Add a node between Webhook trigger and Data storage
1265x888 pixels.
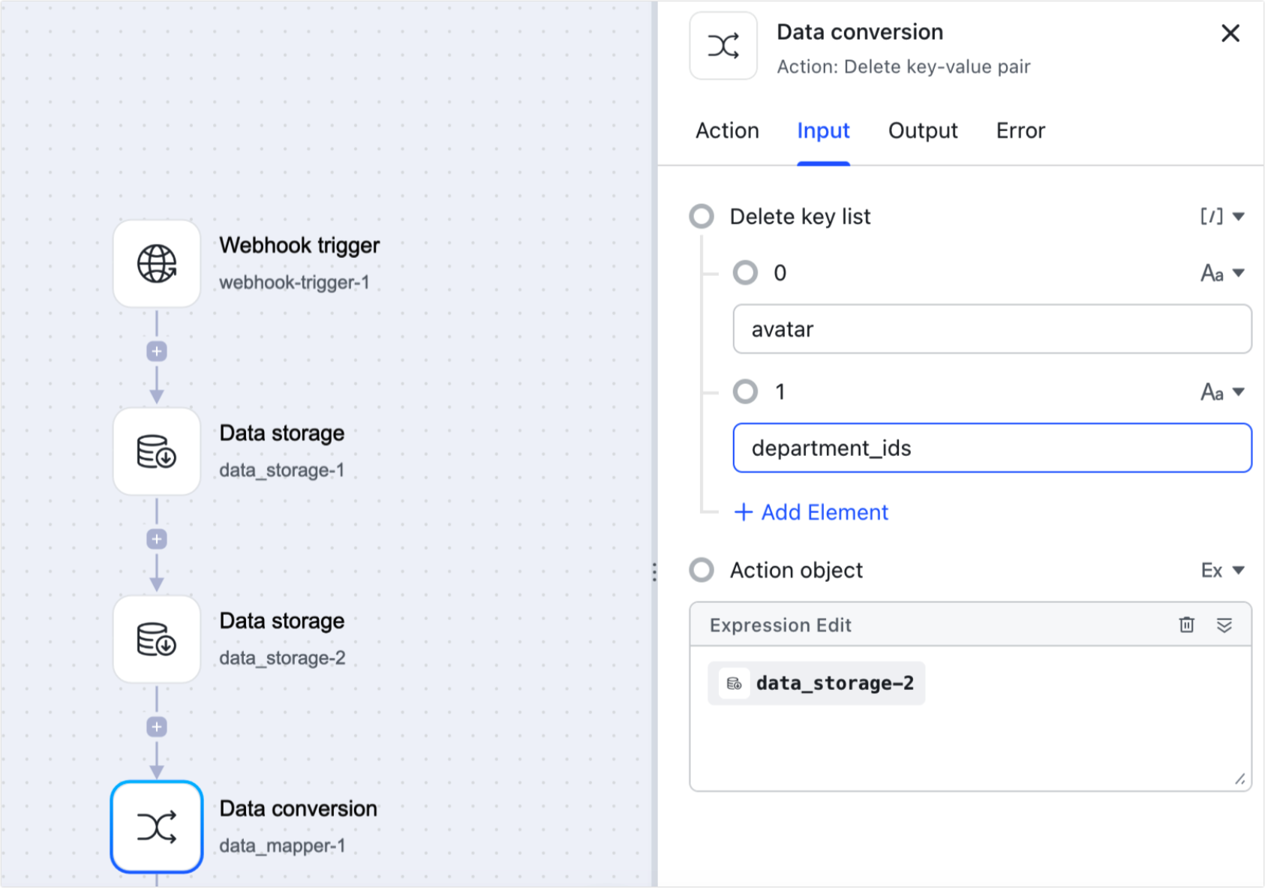pyautogui.click(x=156, y=351)
